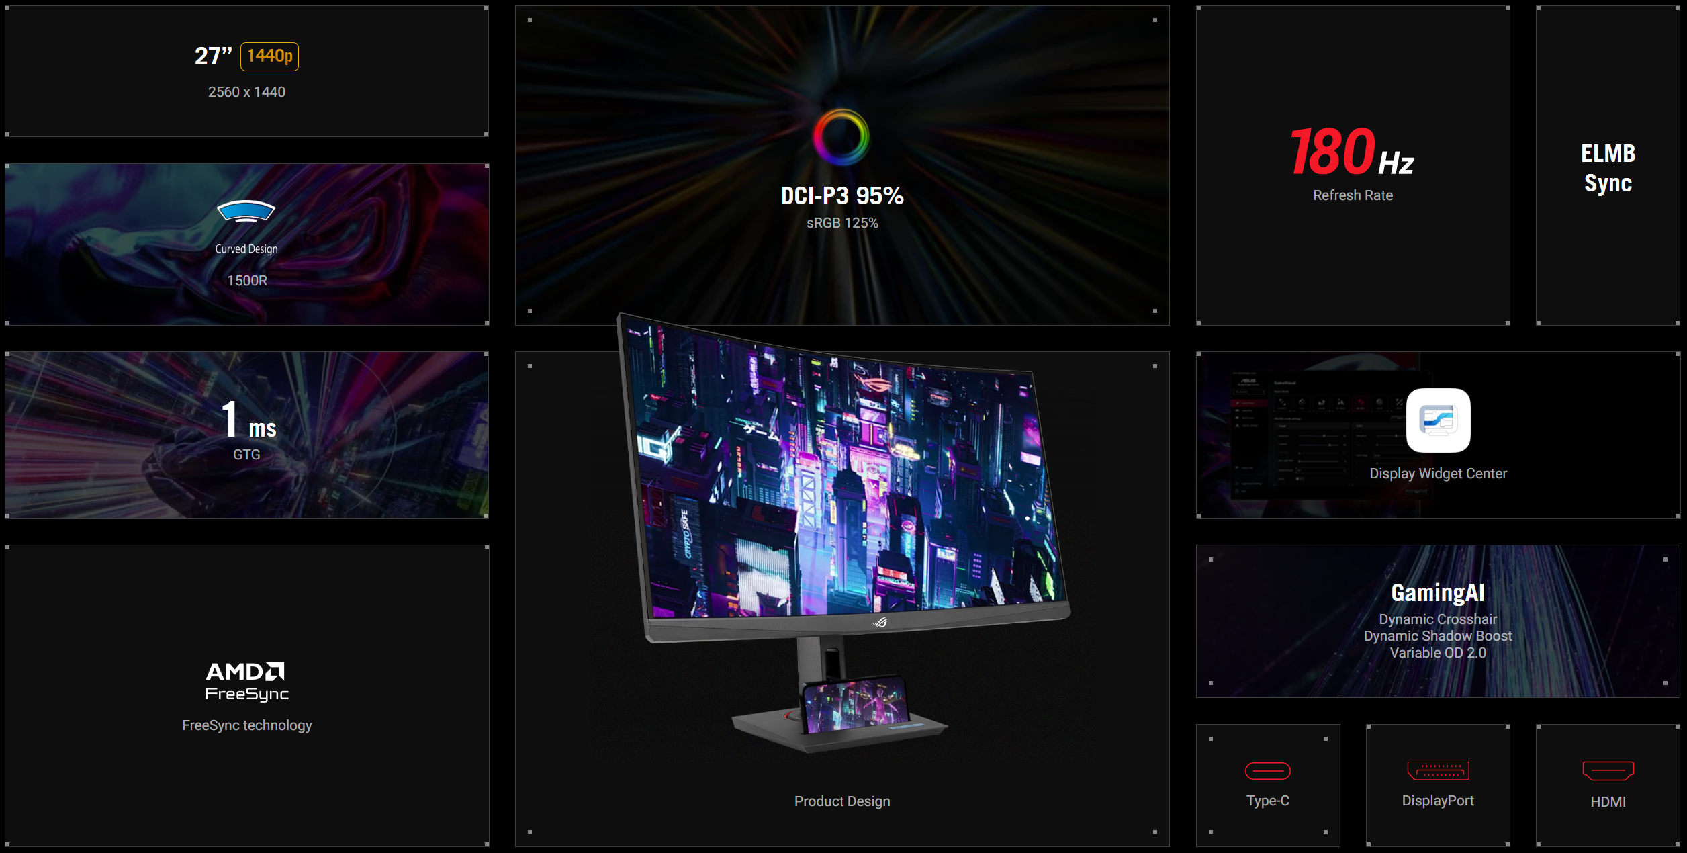Image resolution: width=1687 pixels, height=853 pixels.
Task: Click the 27" screen size text
Action: pos(214,56)
